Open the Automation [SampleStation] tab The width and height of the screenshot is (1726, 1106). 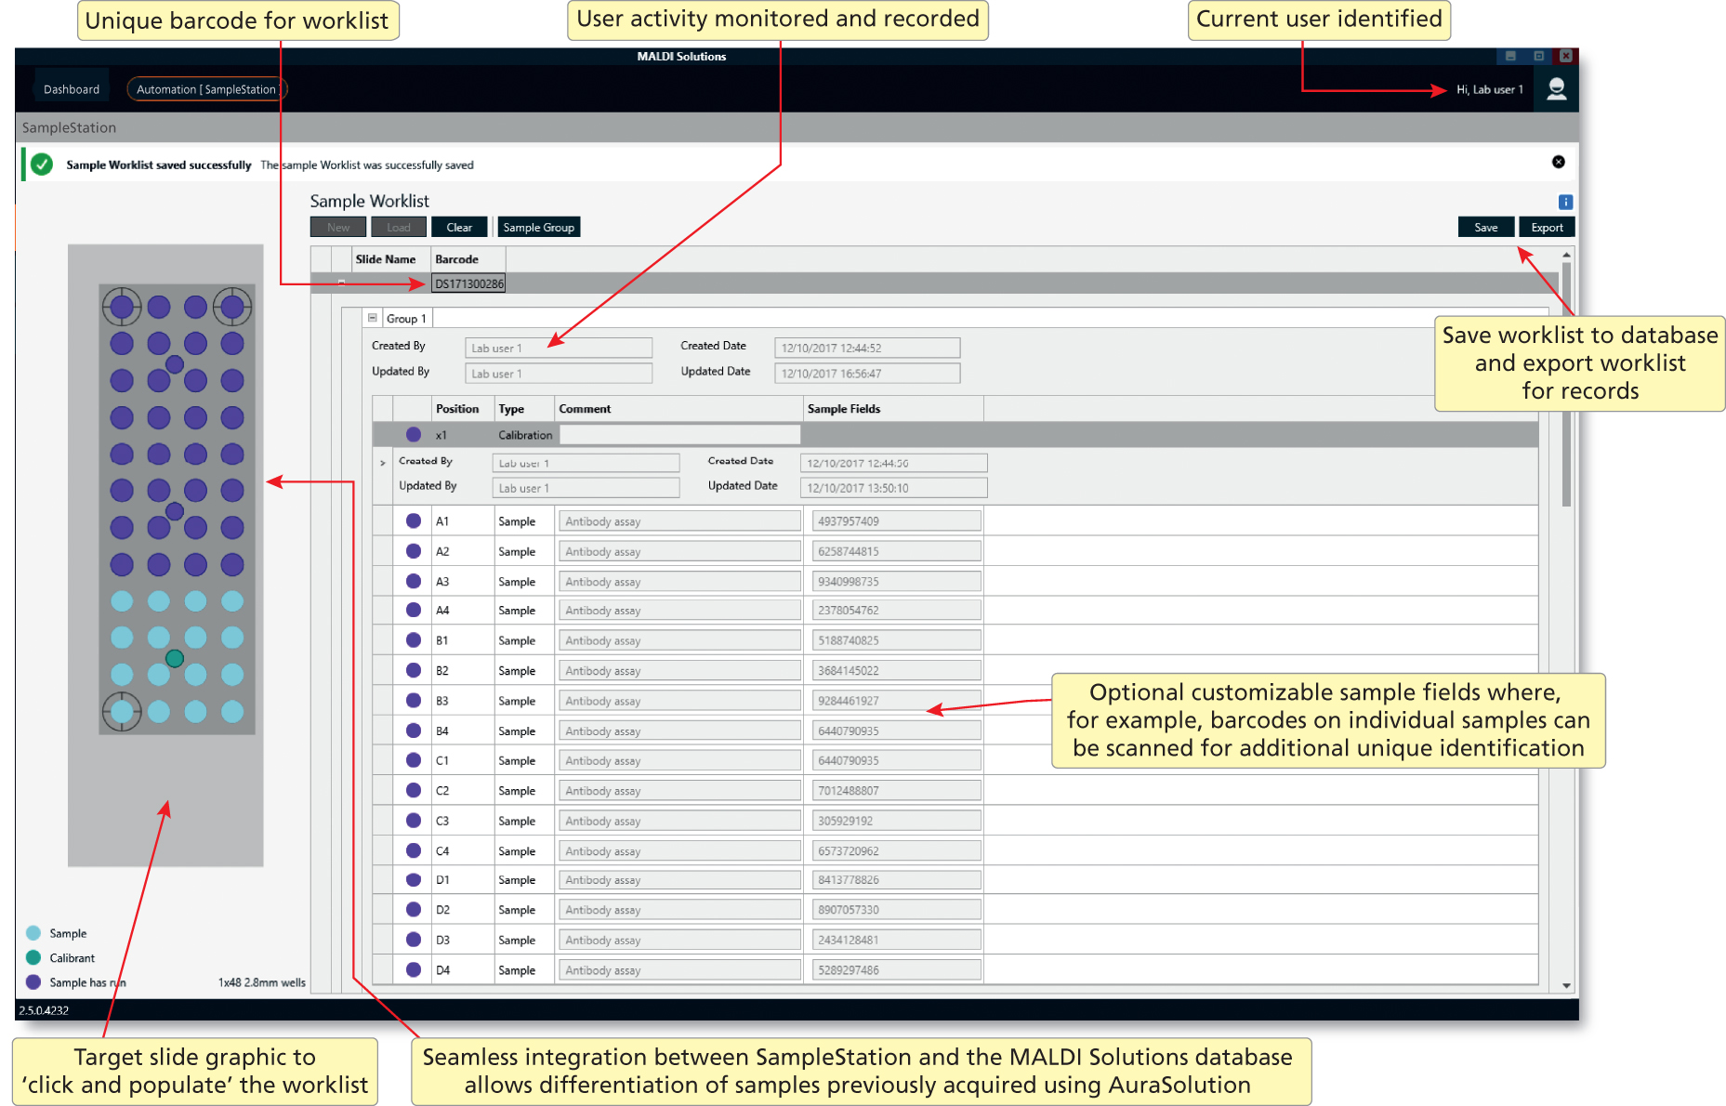click(206, 89)
